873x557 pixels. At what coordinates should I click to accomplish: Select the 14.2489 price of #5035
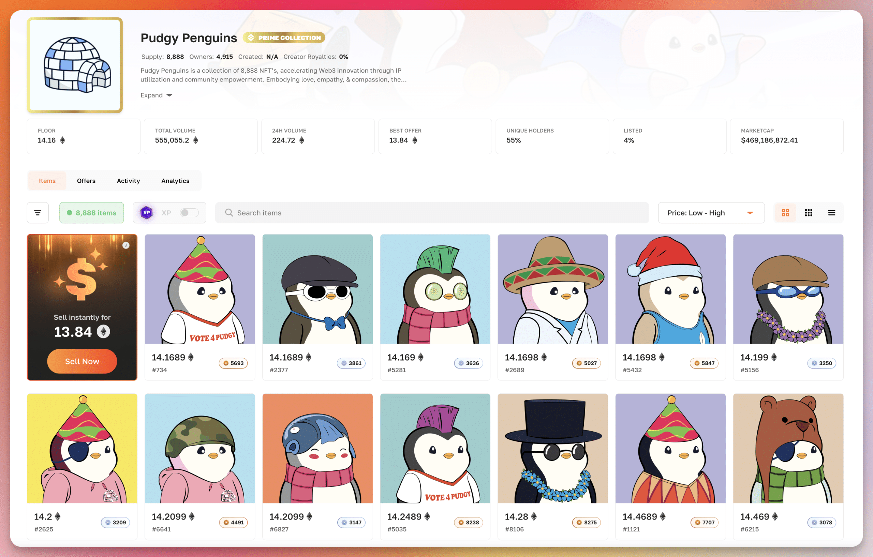pos(404,517)
